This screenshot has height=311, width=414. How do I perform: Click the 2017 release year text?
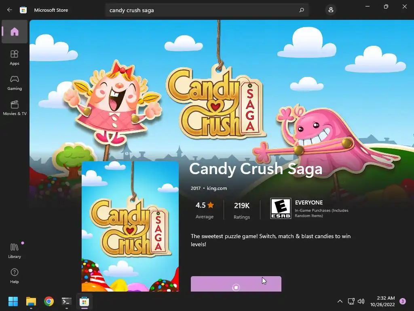[x=195, y=188]
